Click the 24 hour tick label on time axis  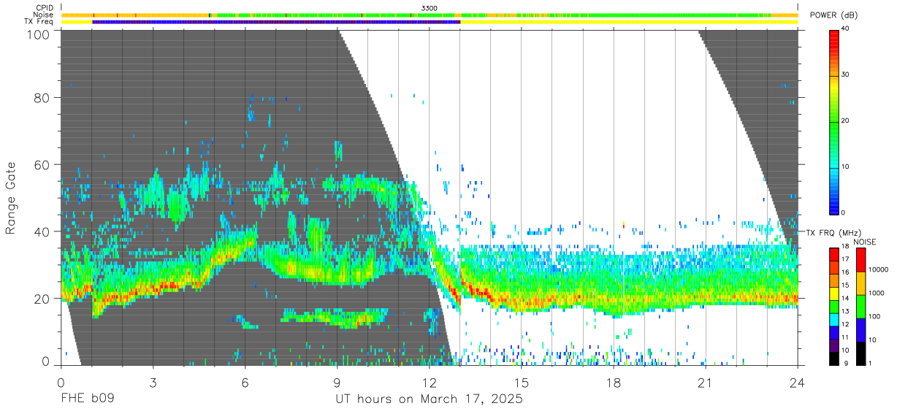click(798, 383)
